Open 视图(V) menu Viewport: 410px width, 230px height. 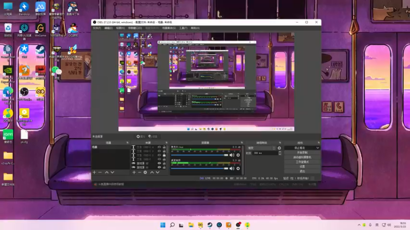coord(120,28)
